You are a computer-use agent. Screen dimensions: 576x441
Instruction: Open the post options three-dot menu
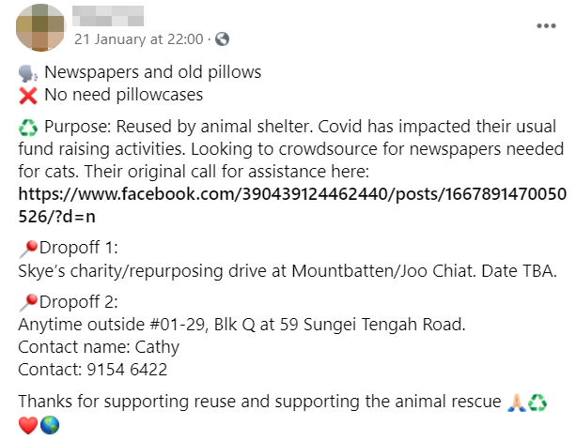pos(545,25)
